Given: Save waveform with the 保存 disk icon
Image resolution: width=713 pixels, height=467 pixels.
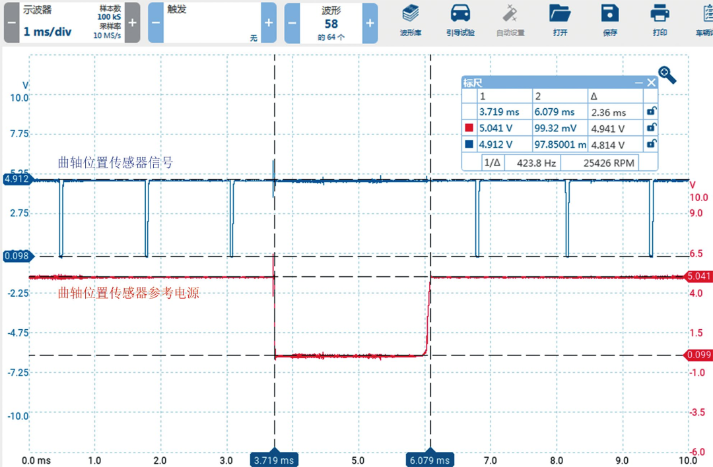Looking at the screenshot, I should click(609, 20).
